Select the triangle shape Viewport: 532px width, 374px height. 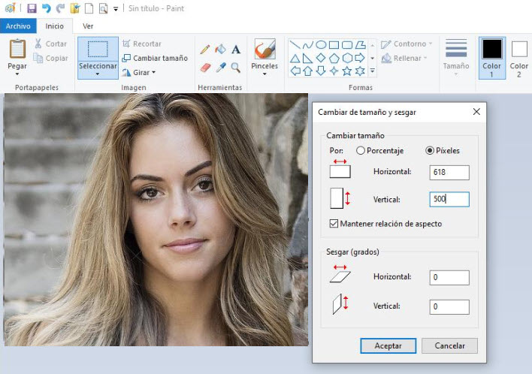(295, 59)
